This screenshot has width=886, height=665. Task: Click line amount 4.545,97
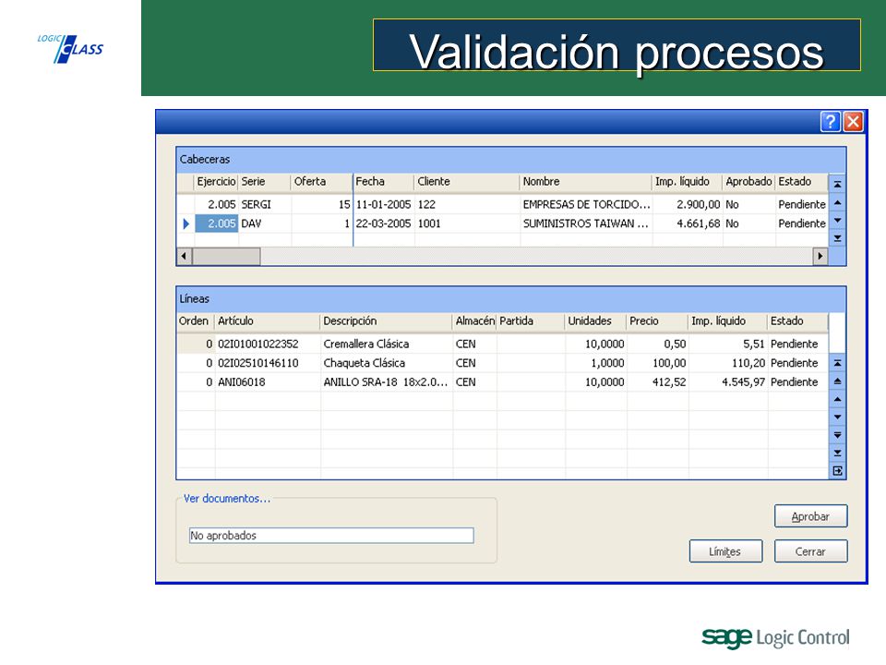728,382
